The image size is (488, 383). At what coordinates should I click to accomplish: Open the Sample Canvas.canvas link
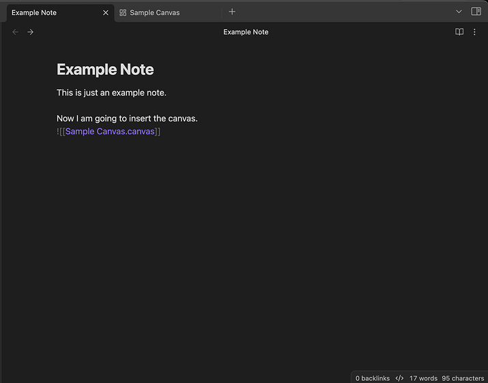(x=110, y=132)
